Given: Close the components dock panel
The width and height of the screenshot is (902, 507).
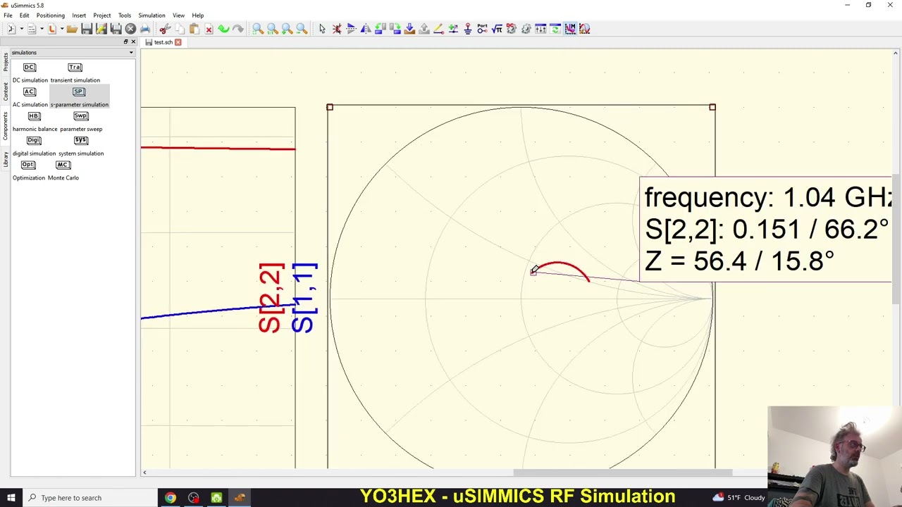Looking at the screenshot, I should (x=132, y=42).
